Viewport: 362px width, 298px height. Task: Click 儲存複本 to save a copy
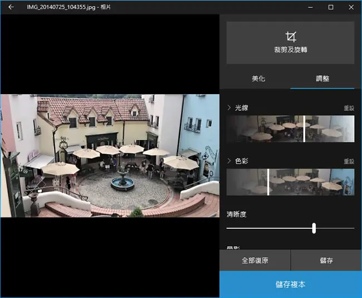[290, 284]
